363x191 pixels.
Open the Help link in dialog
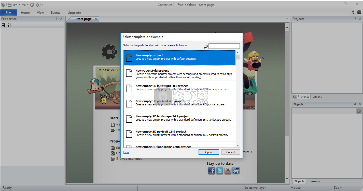126,152
